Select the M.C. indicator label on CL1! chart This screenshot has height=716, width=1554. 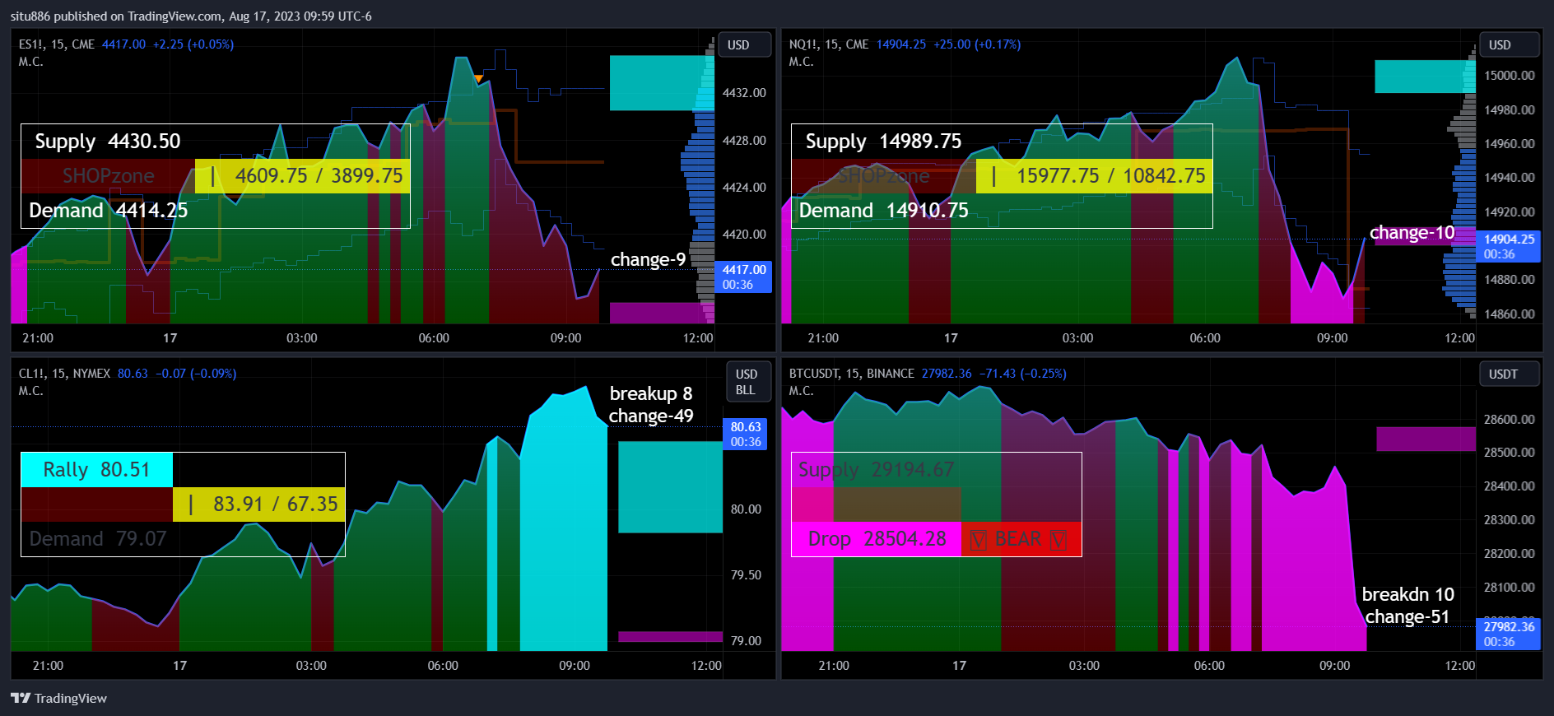tap(31, 391)
